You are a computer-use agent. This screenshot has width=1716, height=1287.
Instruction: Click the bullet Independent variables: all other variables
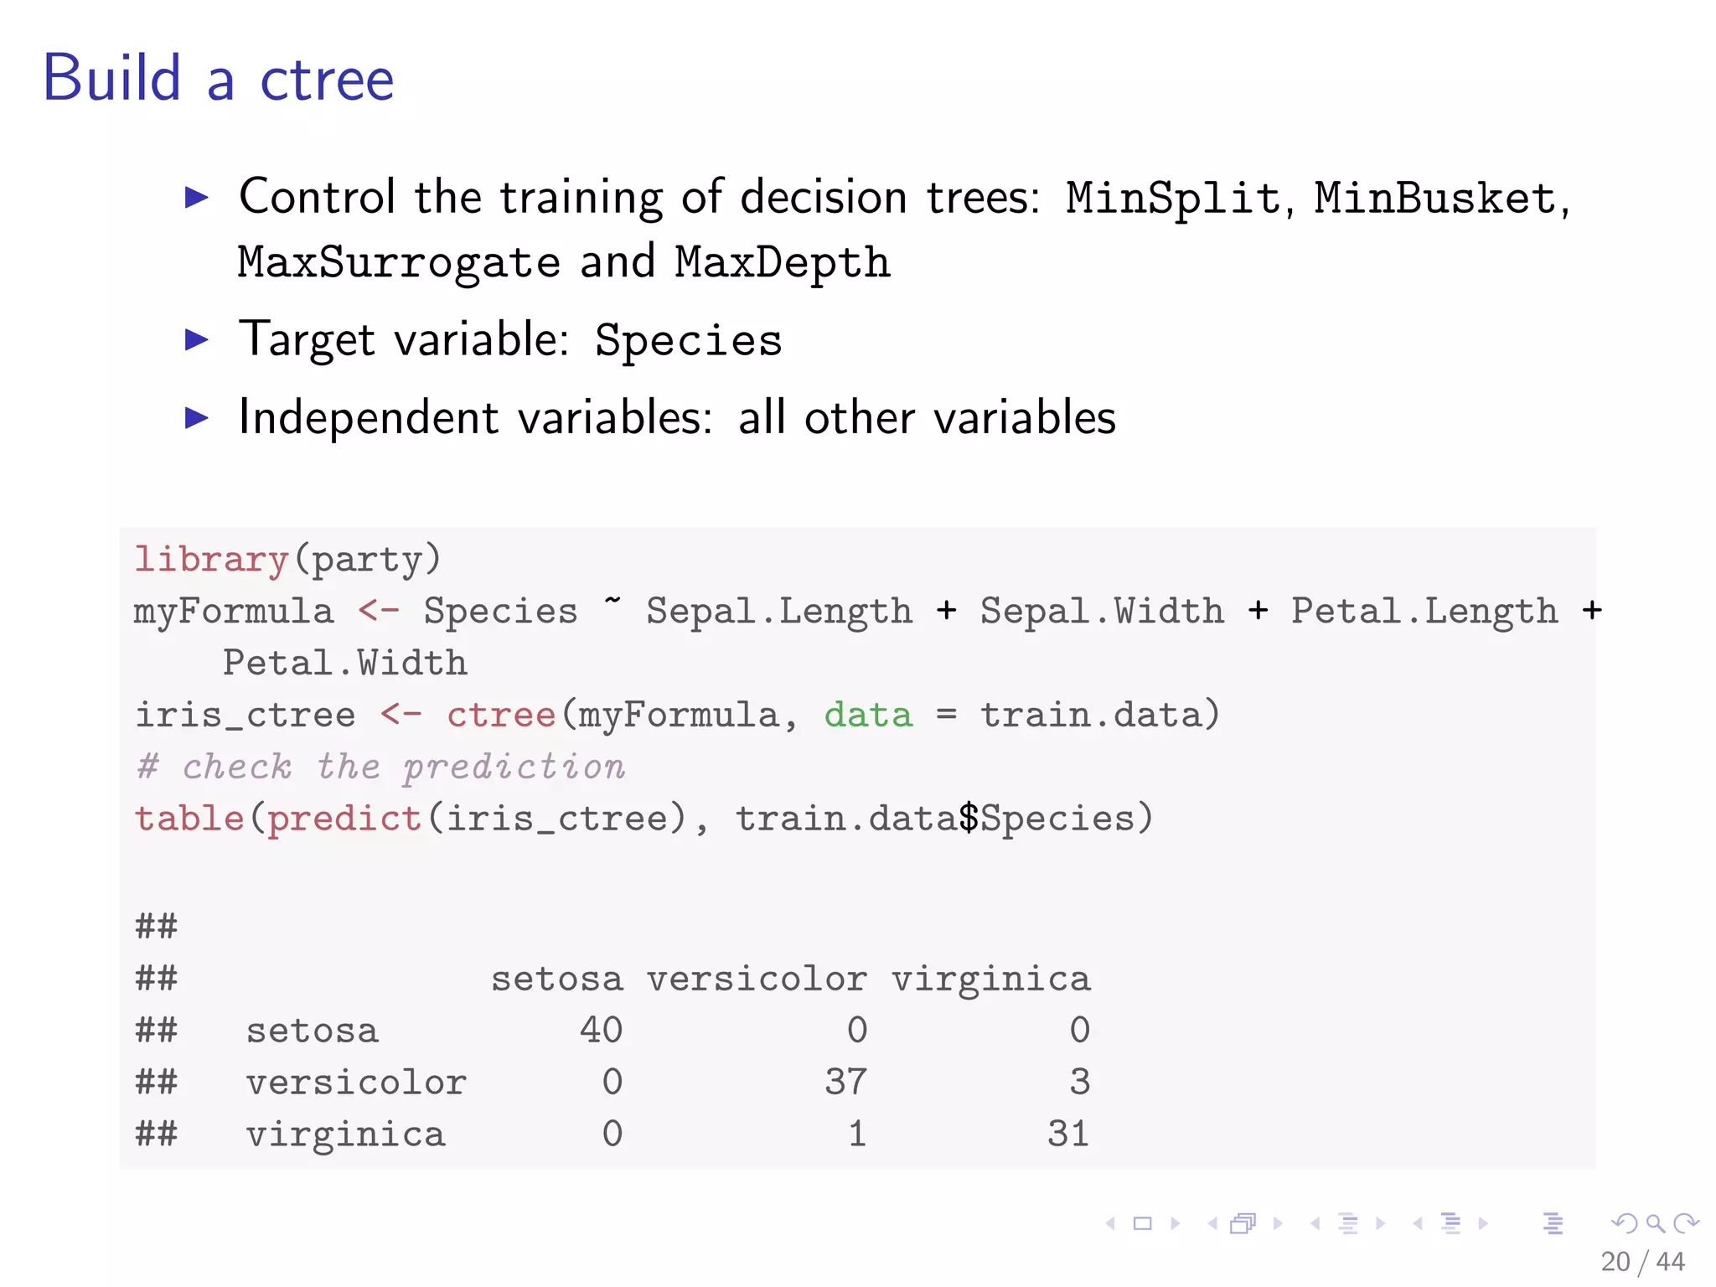[x=677, y=417]
